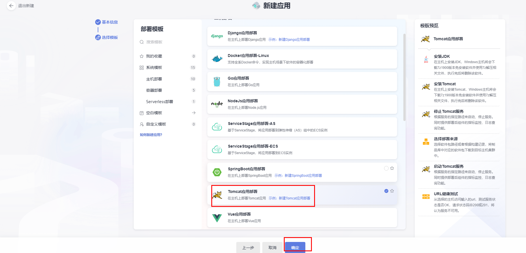Click the template list scrollbar
Viewport: 526px width, 253px height.
tap(404, 77)
